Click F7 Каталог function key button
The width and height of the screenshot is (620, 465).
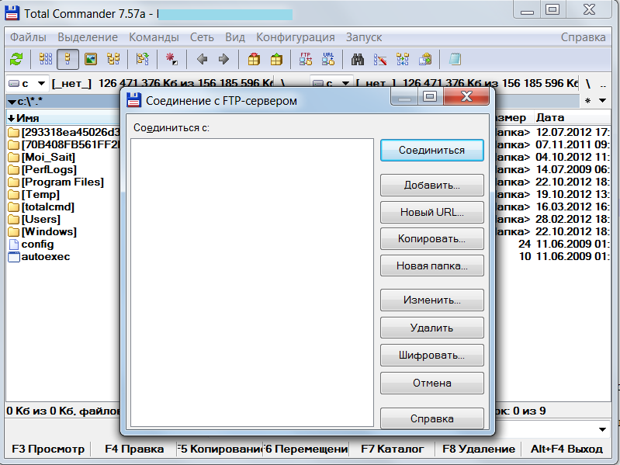(x=393, y=449)
